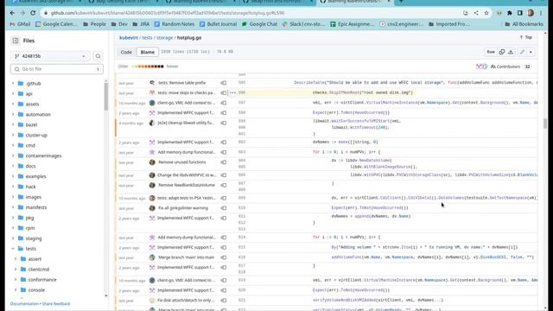
Task: Open the 424815b branch selector dropdown
Action: (x=50, y=56)
